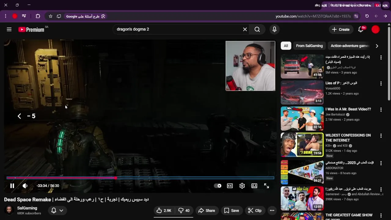Open YouTube notifications bell

pos(361,29)
